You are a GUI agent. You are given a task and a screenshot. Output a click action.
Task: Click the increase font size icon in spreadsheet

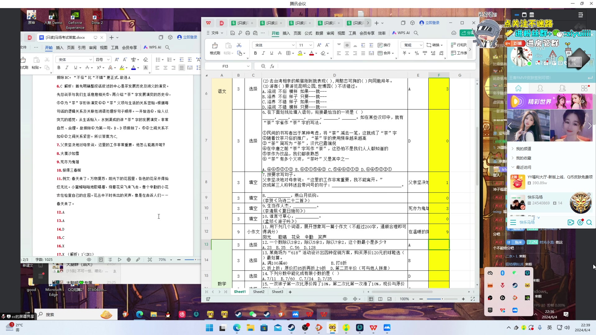coord(319,45)
